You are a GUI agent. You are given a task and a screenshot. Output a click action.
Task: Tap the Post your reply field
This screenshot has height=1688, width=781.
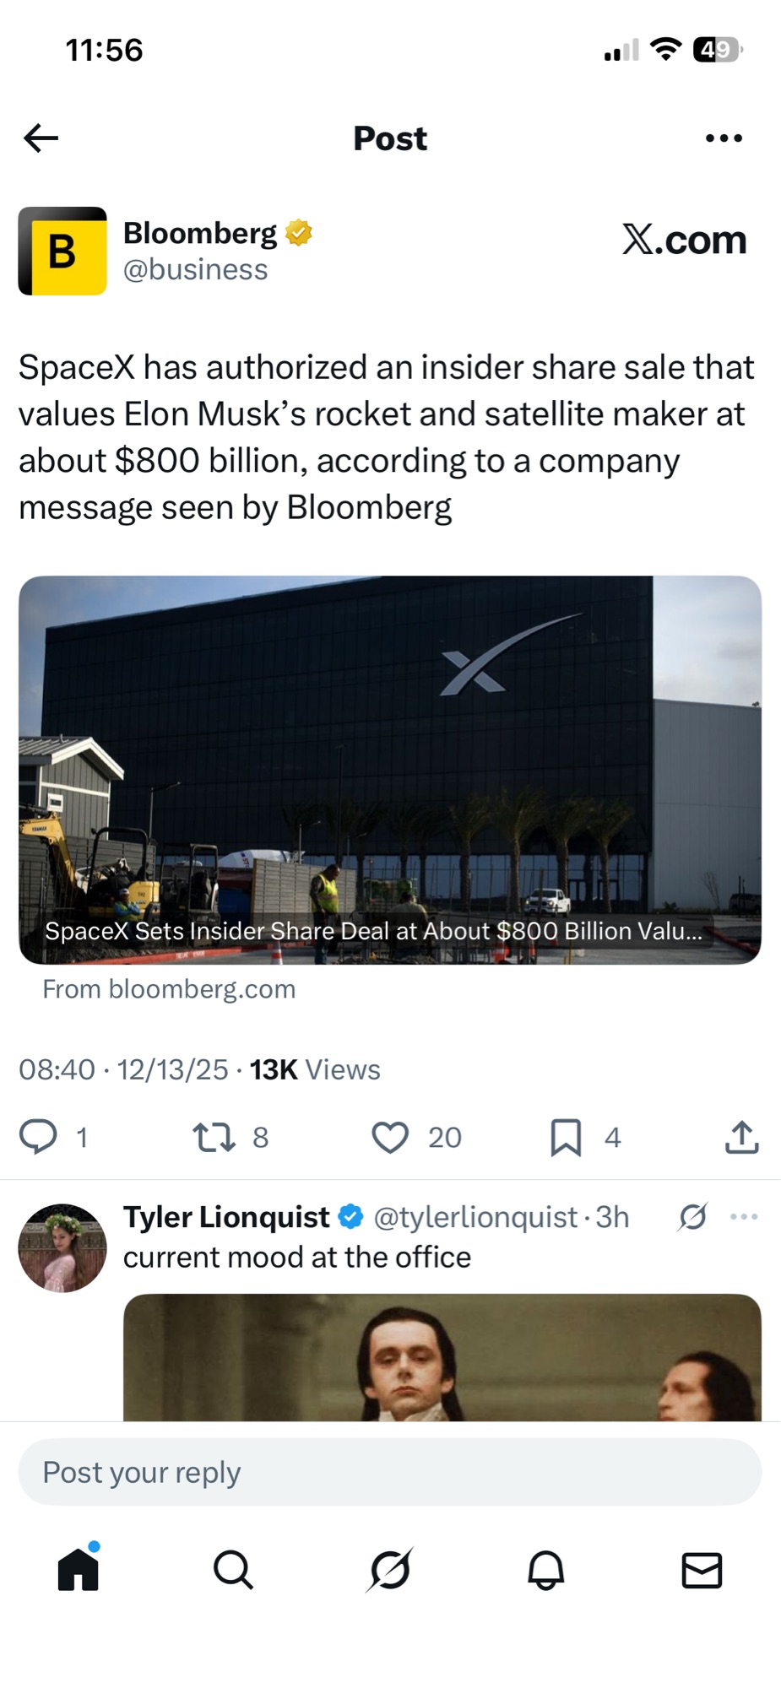pyautogui.click(x=390, y=1472)
